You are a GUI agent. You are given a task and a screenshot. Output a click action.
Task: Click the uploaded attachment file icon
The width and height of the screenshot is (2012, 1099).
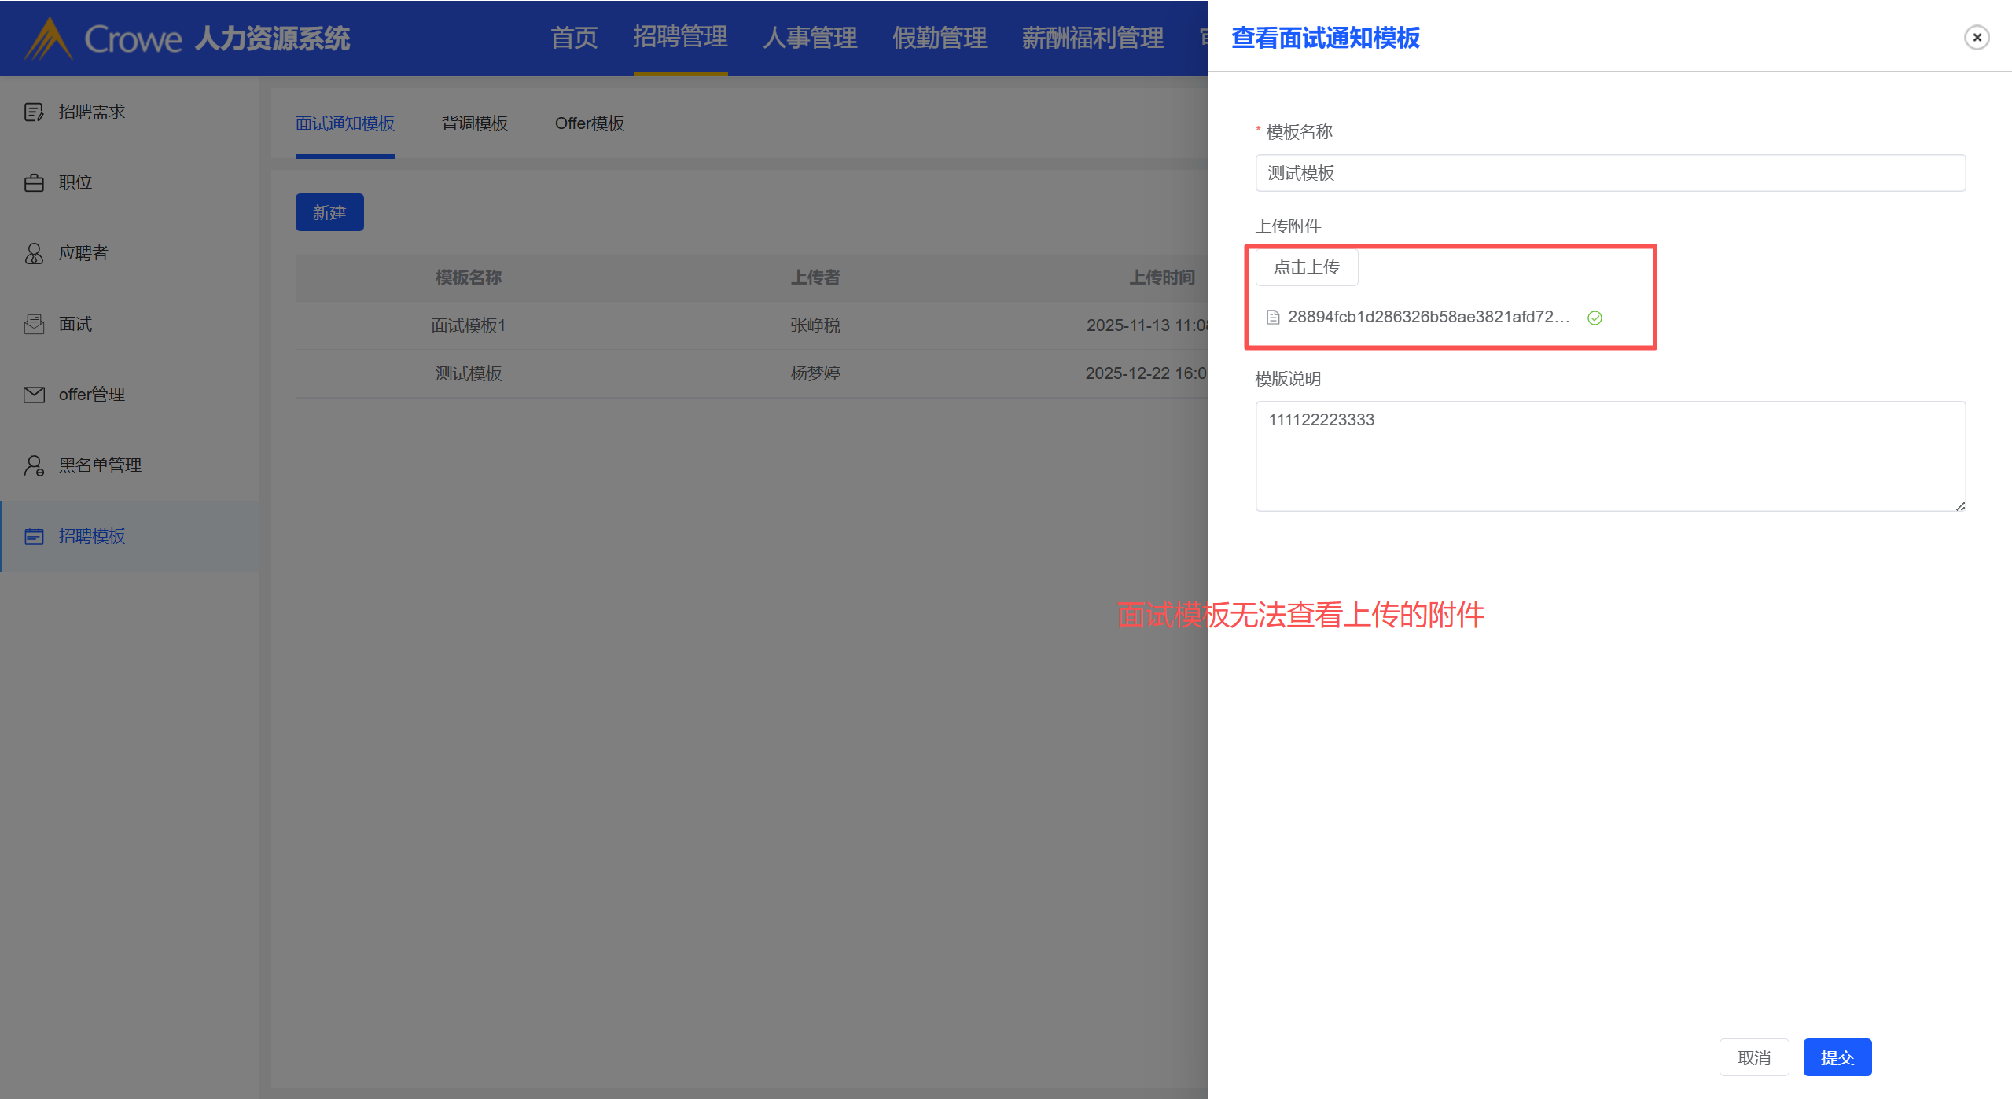coord(1273,318)
